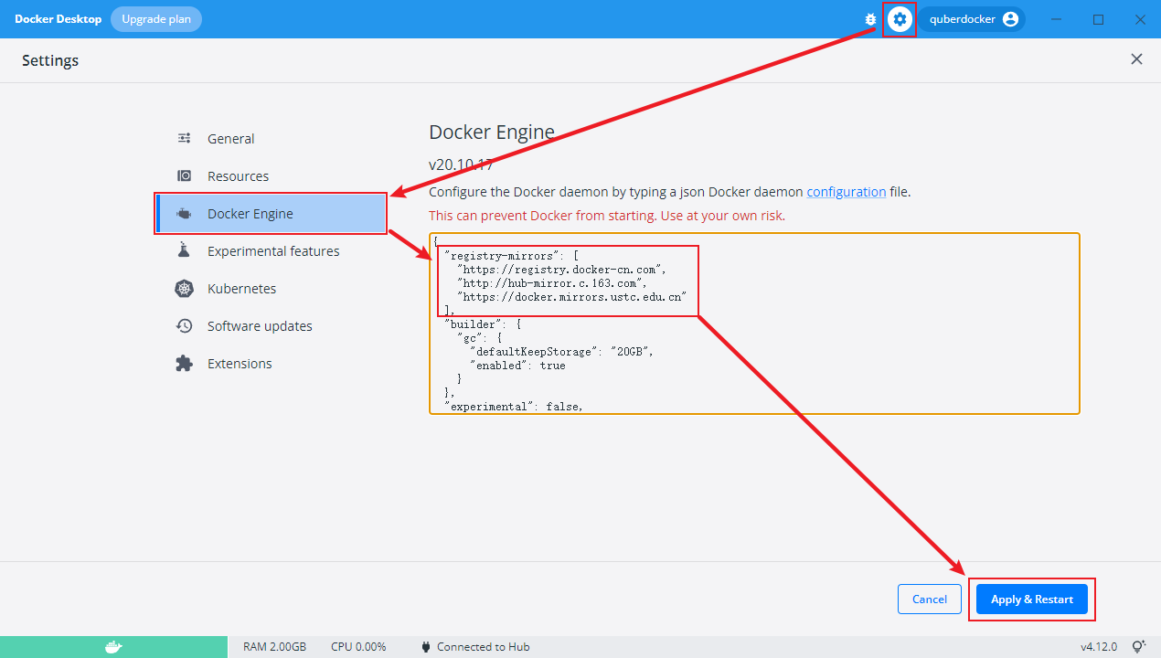Click the whale icon in status bar
1161x658 pixels.
113,647
